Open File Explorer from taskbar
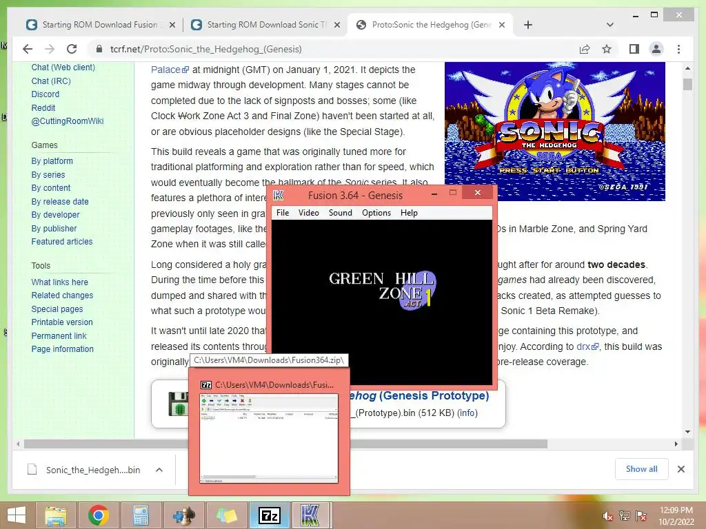 [x=55, y=515]
